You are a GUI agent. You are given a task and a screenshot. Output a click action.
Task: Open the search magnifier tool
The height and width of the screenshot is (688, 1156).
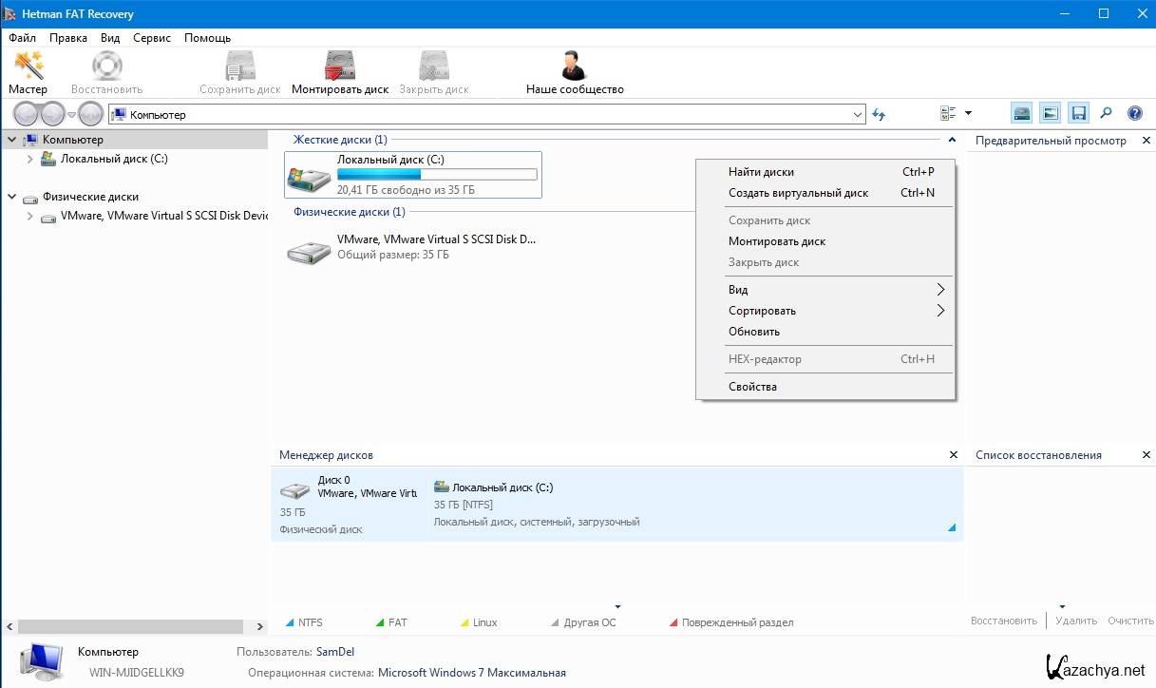tap(1106, 113)
